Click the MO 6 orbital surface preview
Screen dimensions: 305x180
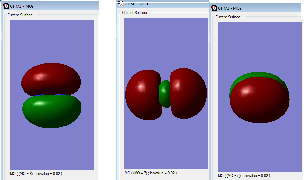pyautogui.click(x=52, y=95)
